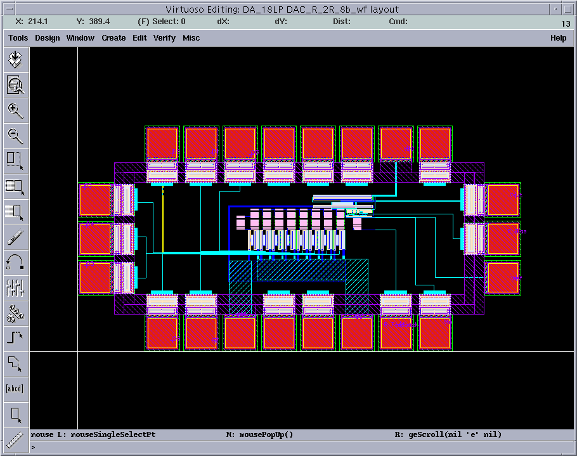
Task: Click the Zoom In magnifier icon
Action: (15, 111)
